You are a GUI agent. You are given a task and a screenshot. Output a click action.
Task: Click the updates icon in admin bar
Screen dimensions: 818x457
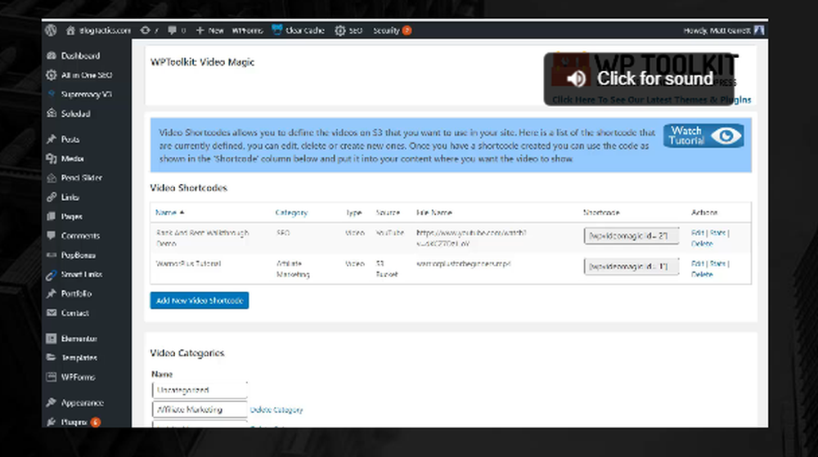(145, 31)
